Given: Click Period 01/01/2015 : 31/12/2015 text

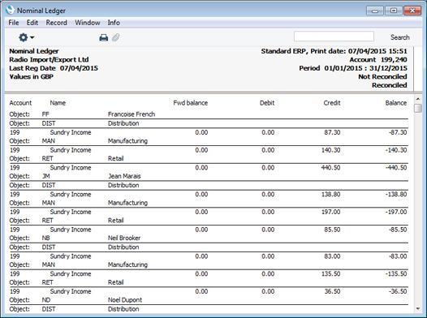Looking at the screenshot, I should tap(353, 68).
